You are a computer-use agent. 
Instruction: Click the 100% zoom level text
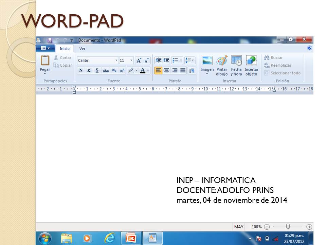click(x=257, y=227)
